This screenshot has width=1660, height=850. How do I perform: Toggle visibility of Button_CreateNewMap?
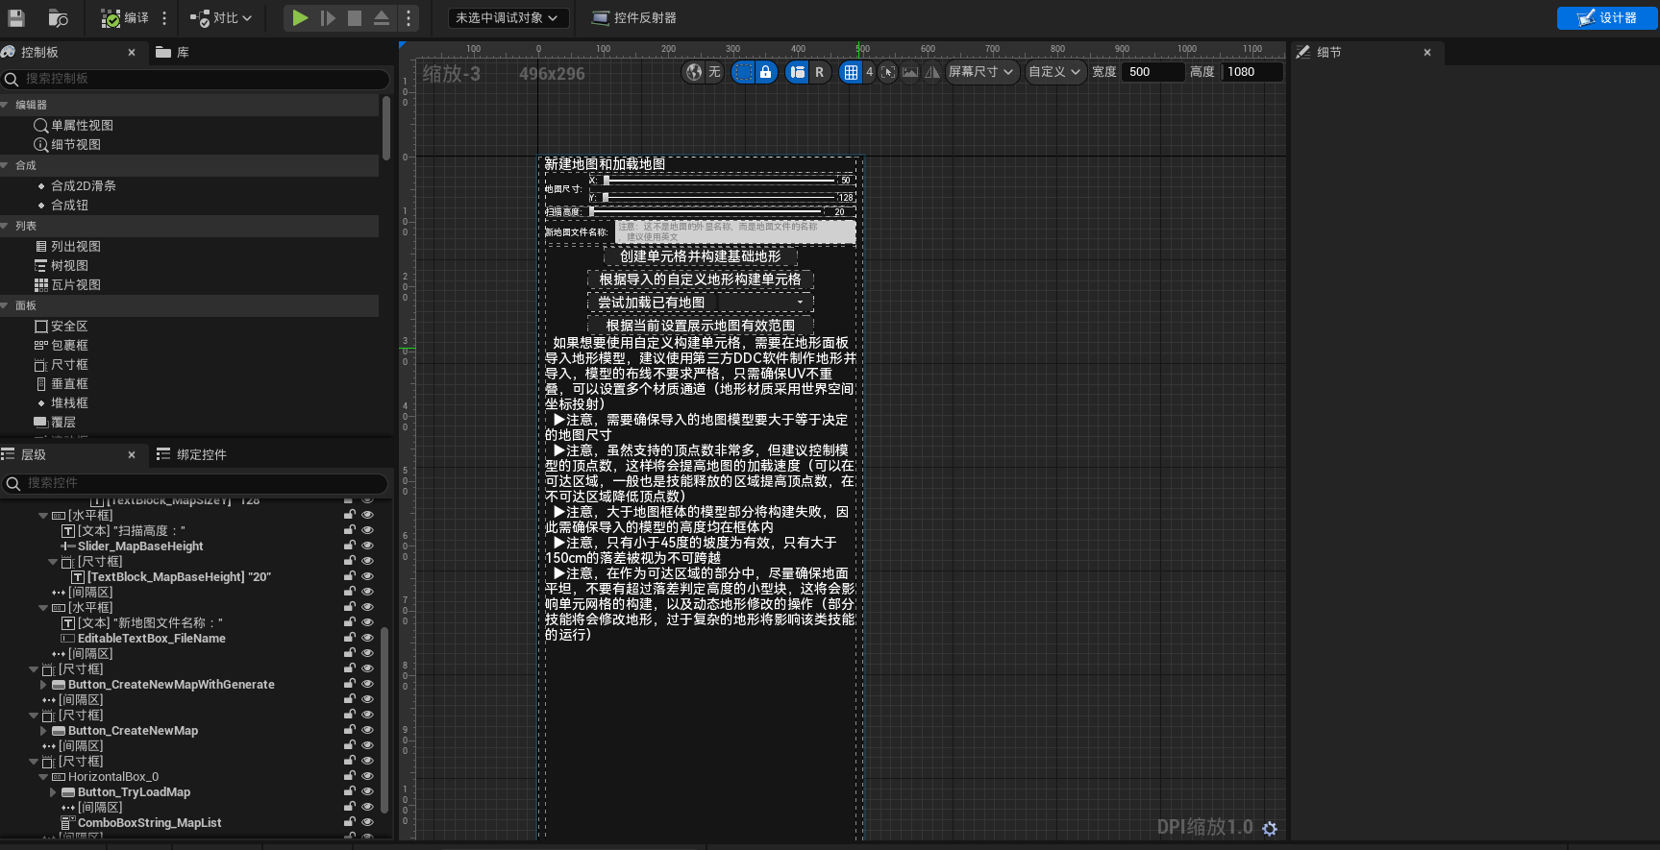click(367, 730)
